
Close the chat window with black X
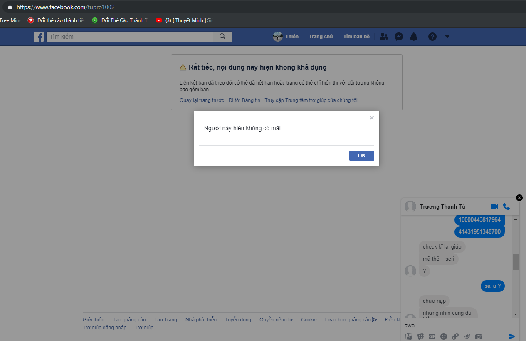519,198
